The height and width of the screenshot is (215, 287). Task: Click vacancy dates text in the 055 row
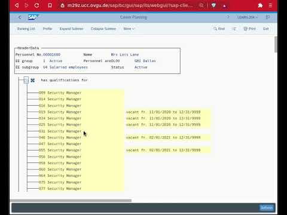tap(163, 150)
